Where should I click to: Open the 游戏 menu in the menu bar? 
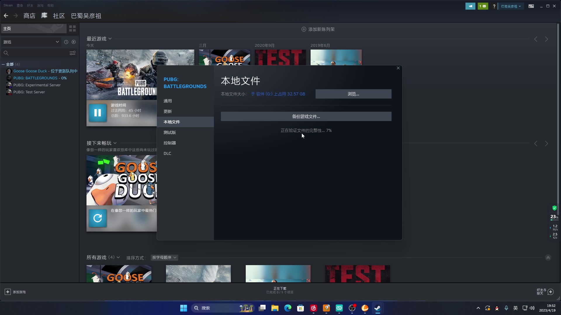40,6
